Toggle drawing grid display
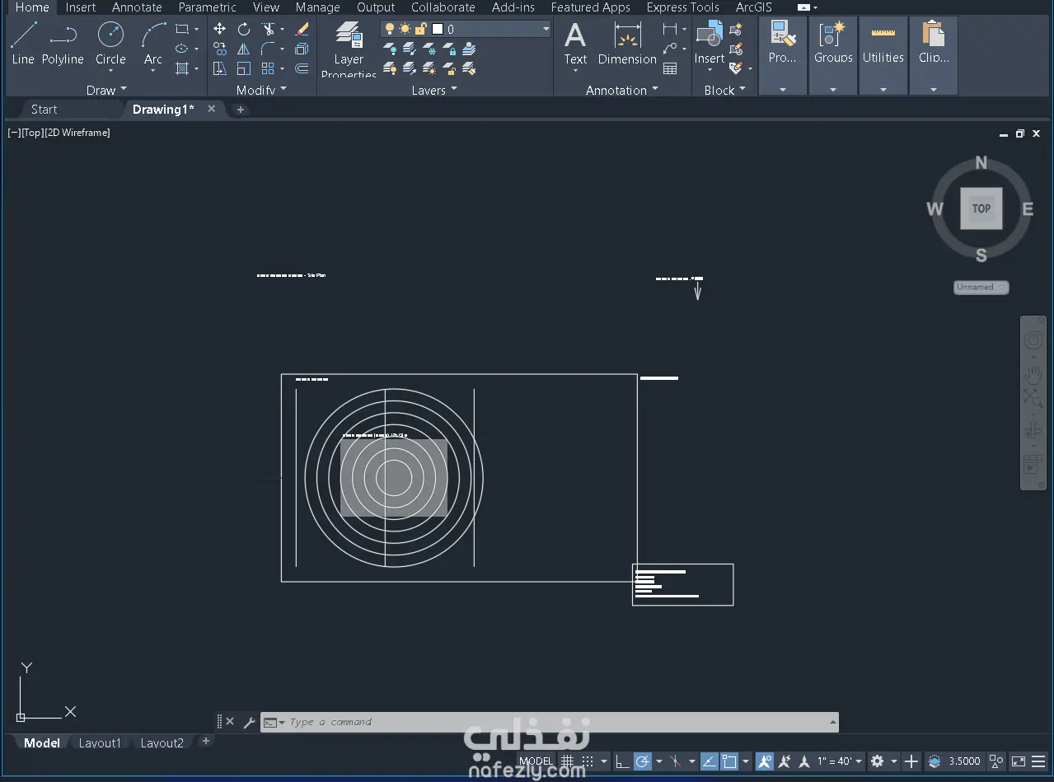1054x782 pixels. [x=567, y=761]
